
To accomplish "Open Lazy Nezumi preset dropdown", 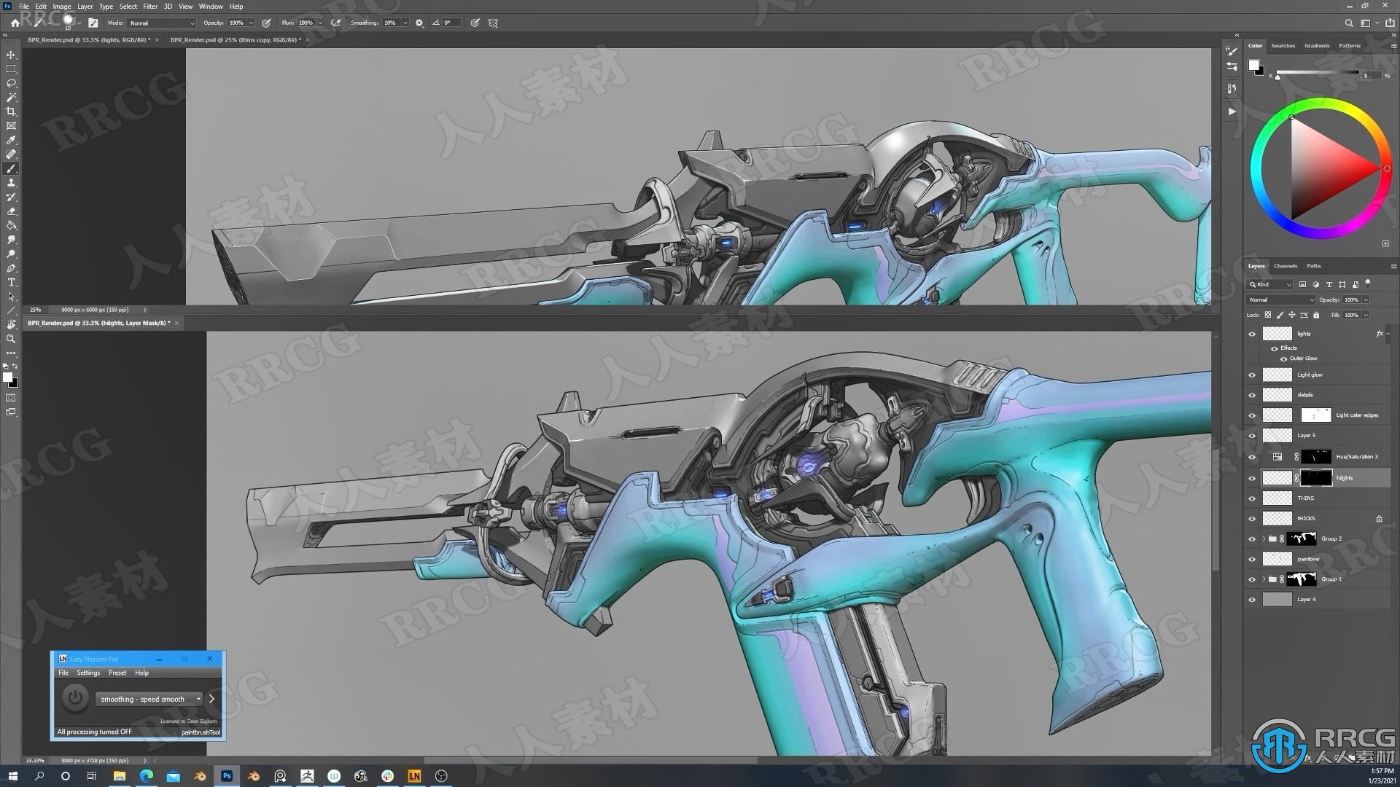I will pos(149,699).
